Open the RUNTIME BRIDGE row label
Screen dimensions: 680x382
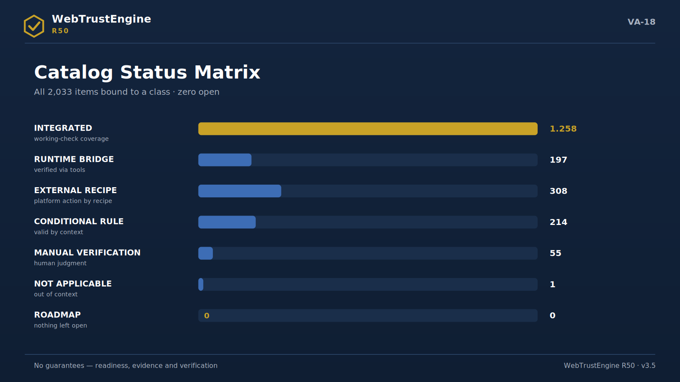[74, 159]
